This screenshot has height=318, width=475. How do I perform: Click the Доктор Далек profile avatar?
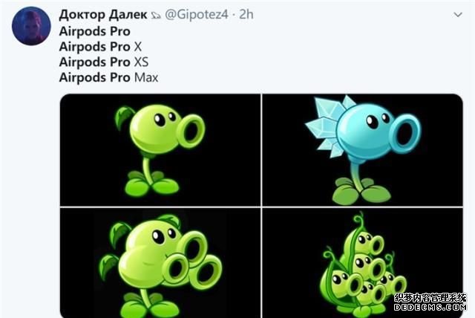[31, 26]
